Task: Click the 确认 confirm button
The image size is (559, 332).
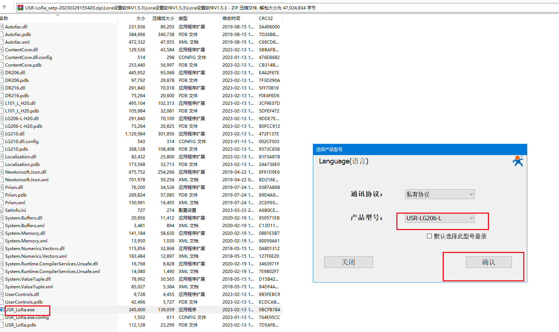Action: tap(489, 262)
